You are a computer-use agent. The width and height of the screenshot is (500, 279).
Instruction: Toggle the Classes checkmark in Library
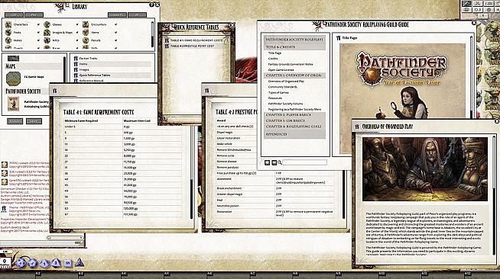tap(77, 24)
